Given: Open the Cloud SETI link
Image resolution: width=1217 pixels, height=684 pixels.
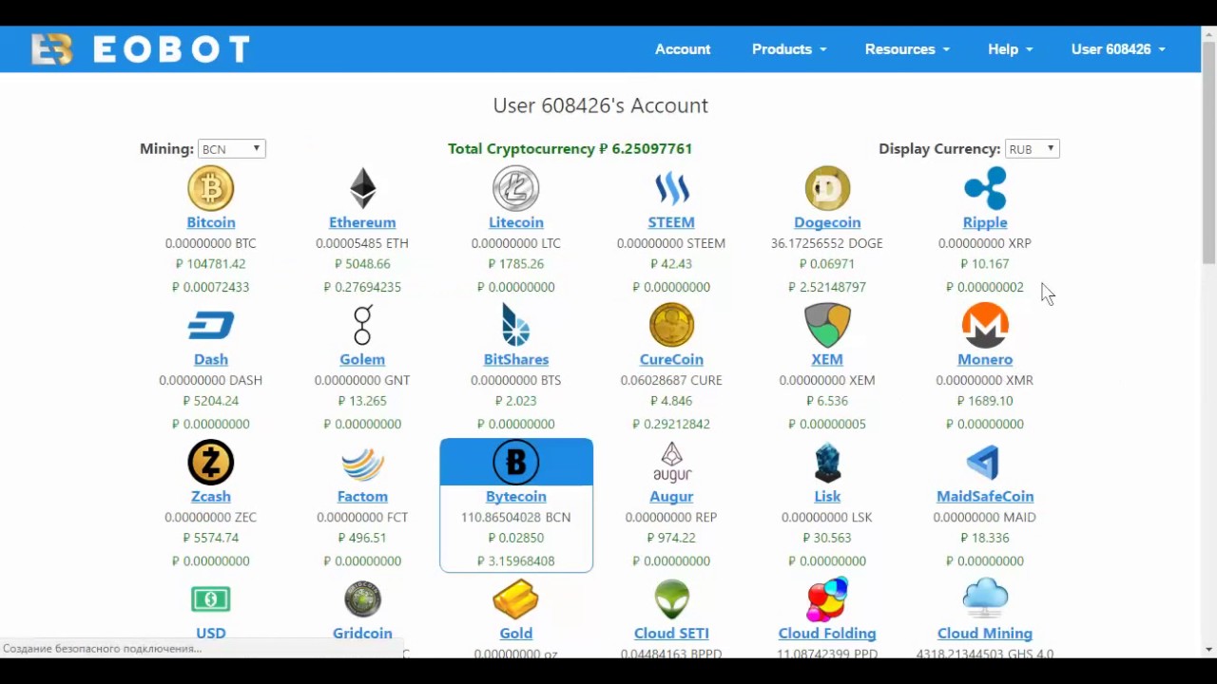Looking at the screenshot, I should 671,633.
